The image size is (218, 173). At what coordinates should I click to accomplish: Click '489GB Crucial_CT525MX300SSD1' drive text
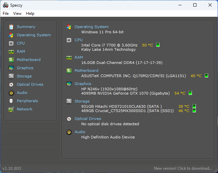pos(127,111)
